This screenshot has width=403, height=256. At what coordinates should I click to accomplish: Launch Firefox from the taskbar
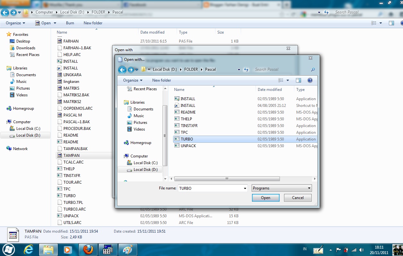[88, 250]
